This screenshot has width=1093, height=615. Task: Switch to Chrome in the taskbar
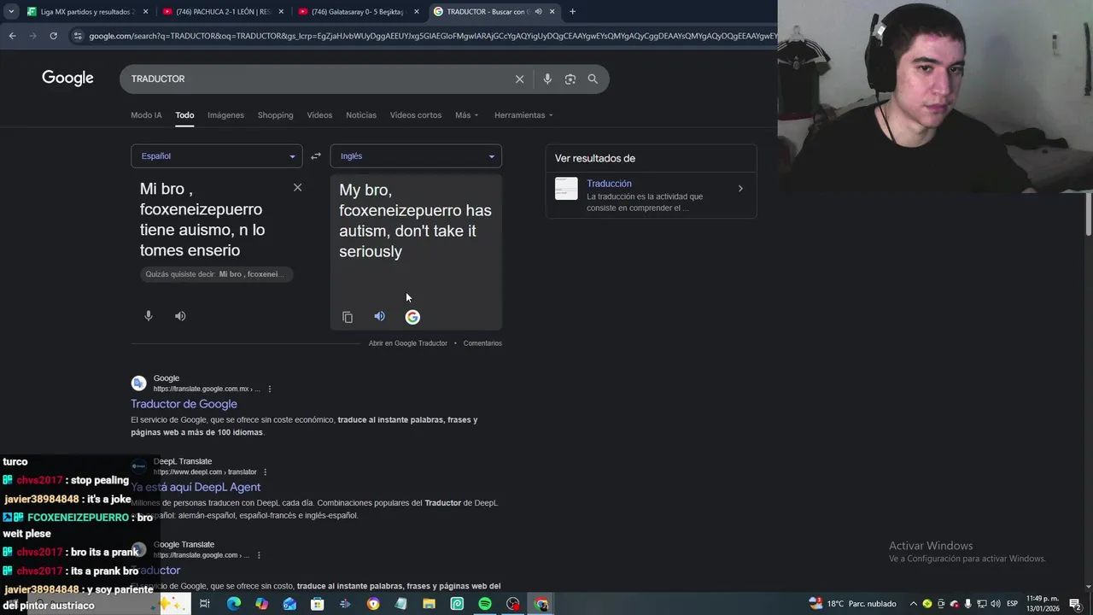pyautogui.click(x=541, y=604)
